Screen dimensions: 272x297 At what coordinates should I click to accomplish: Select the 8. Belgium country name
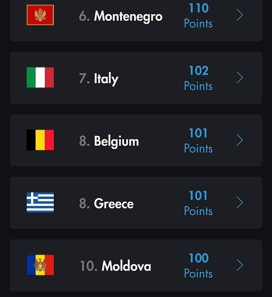coord(109,141)
